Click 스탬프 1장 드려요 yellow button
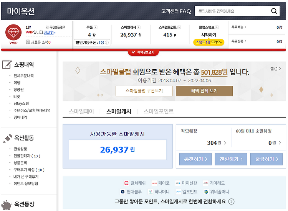288x211 pixels. point(209,42)
